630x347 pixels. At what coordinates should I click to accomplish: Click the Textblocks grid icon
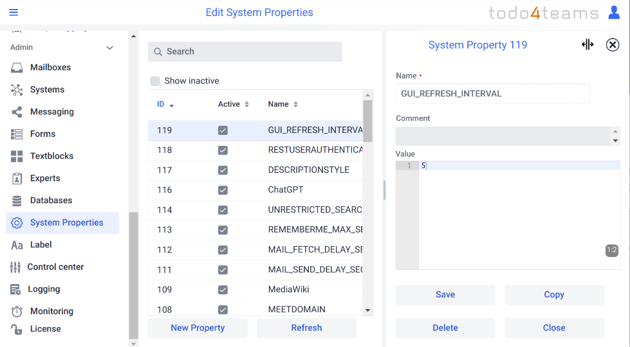click(17, 156)
